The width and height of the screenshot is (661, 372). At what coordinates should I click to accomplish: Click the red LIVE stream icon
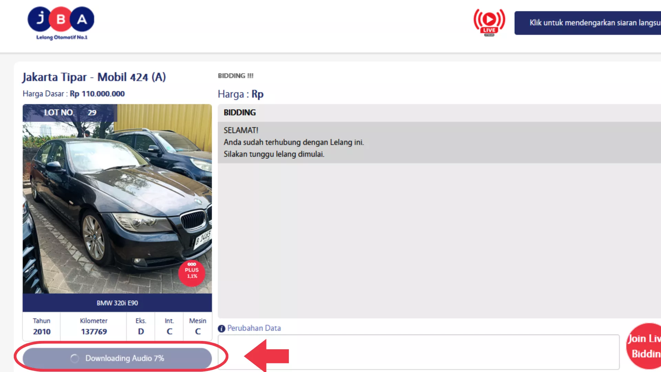[489, 22]
